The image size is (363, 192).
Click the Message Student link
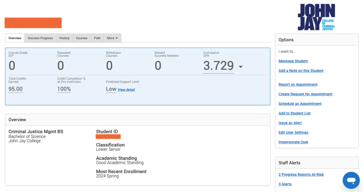[x=293, y=61]
